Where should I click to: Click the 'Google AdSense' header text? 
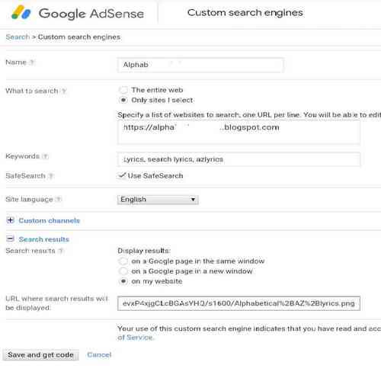[91, 14]
